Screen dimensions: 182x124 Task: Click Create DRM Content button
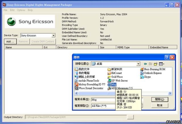43,42
